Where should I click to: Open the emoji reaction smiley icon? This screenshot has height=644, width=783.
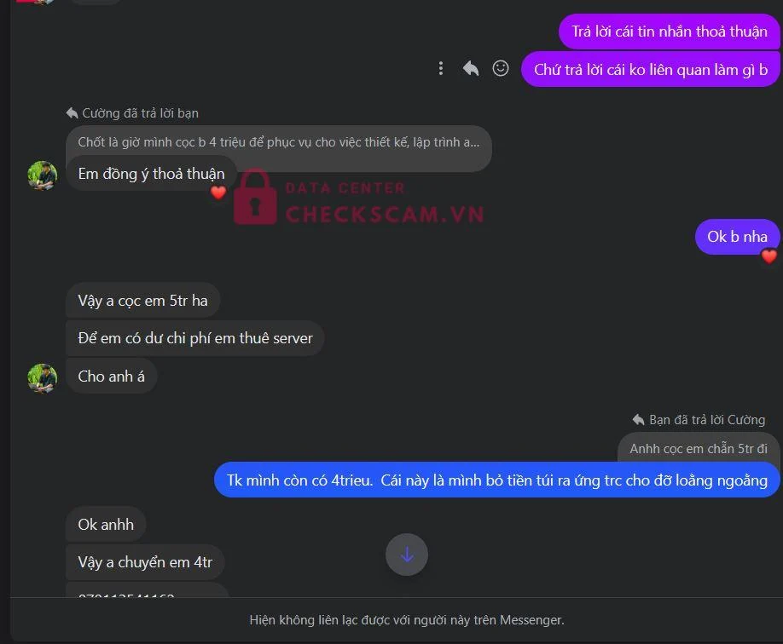click(x=501, y=68)
